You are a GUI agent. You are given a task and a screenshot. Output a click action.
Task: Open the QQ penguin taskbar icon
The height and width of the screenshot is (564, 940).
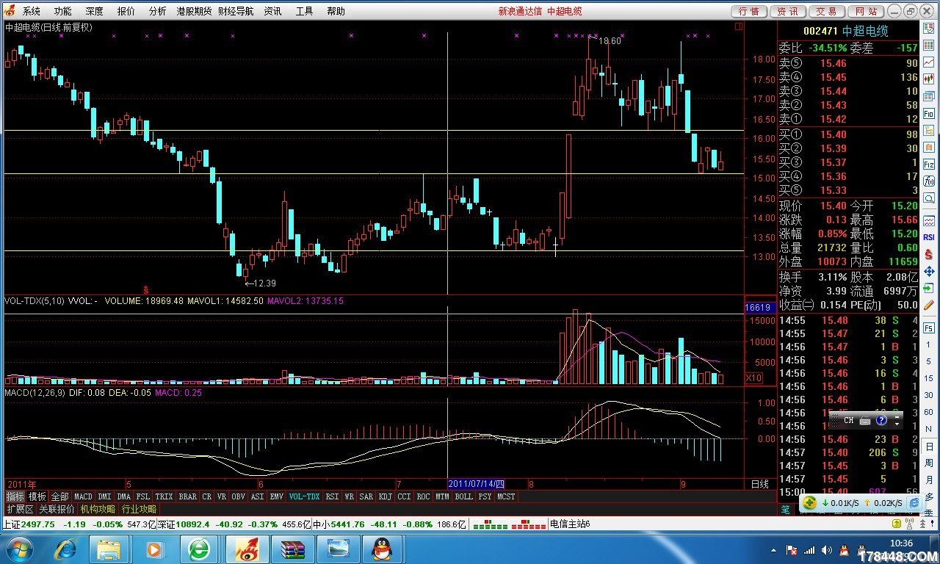[x=380, y=549]
